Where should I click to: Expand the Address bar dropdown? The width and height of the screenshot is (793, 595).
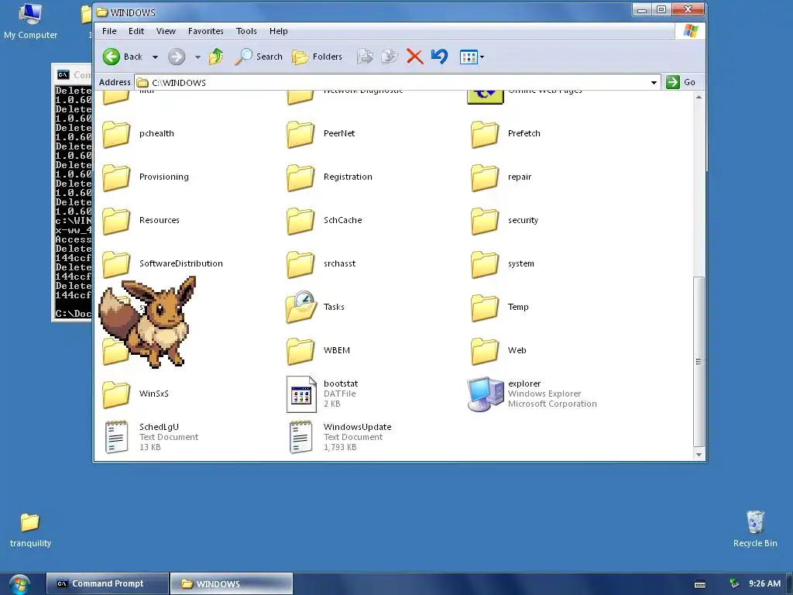(654, 82)
